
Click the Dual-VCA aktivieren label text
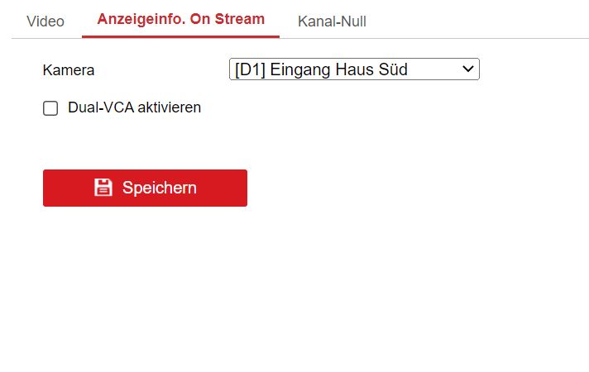pos(134,107)
